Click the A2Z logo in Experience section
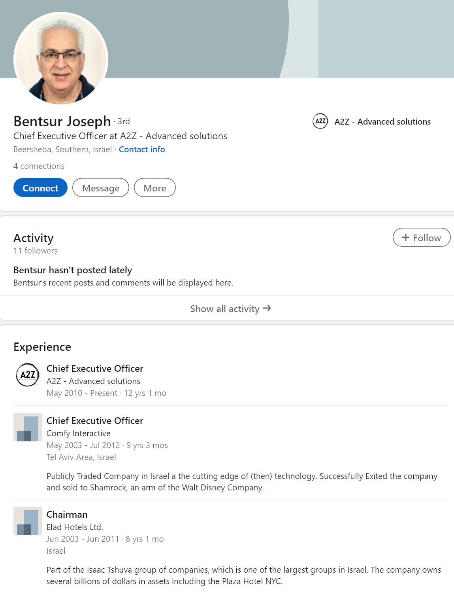The image size is (454, 596). (28, 375)
